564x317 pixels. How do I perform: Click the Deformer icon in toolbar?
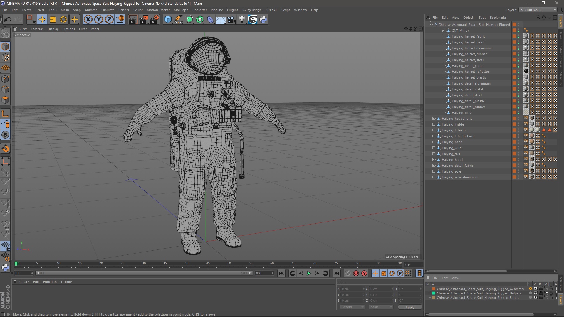(x=210, y=20)
